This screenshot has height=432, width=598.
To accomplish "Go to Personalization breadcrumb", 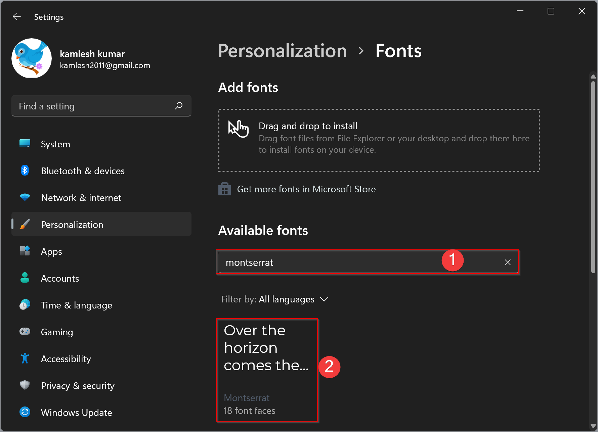I will pyautogui.click(x=282, y=51).
